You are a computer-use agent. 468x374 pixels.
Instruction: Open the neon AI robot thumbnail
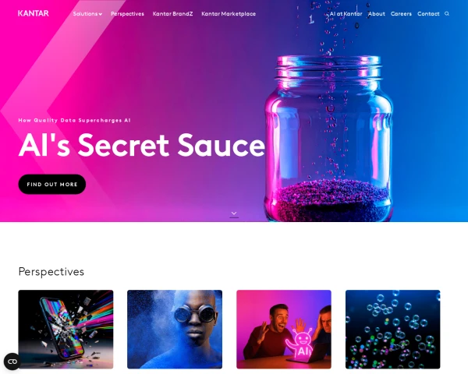[284, 330]
